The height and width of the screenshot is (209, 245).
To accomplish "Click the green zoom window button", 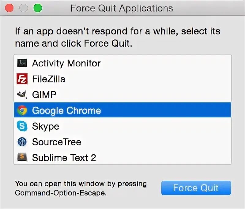I will click(x=38, y=8).
